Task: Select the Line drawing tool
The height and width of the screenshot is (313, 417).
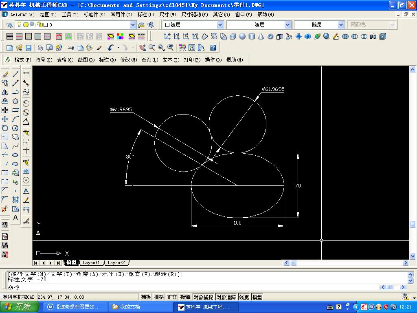Action: (x=15, y=74)
